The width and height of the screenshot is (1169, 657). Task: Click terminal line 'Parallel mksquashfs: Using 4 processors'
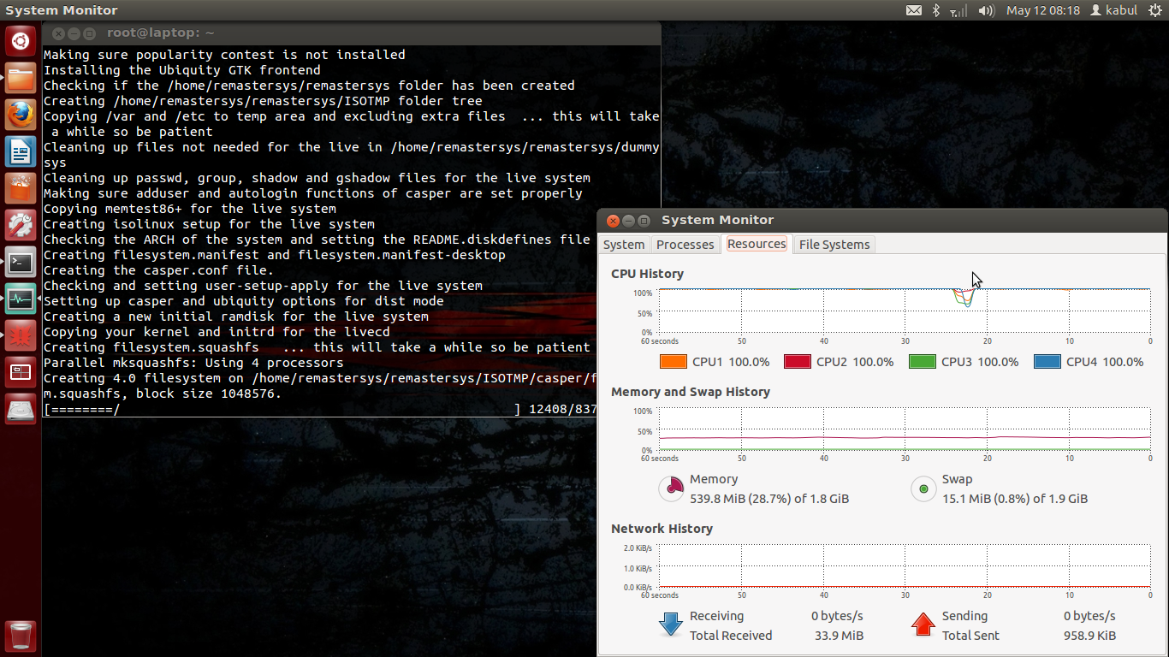coord(193,363)
